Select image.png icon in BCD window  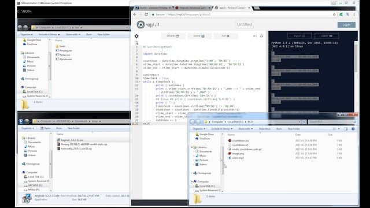(230, 154)
